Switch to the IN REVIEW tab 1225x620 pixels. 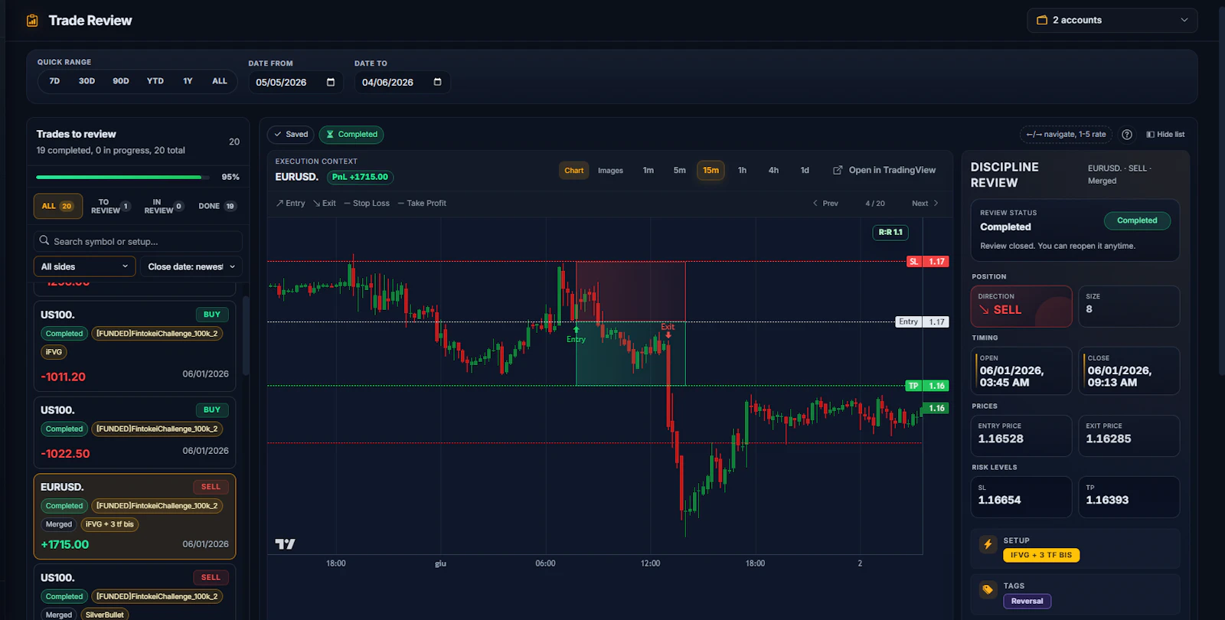click(x=163, y=206)
